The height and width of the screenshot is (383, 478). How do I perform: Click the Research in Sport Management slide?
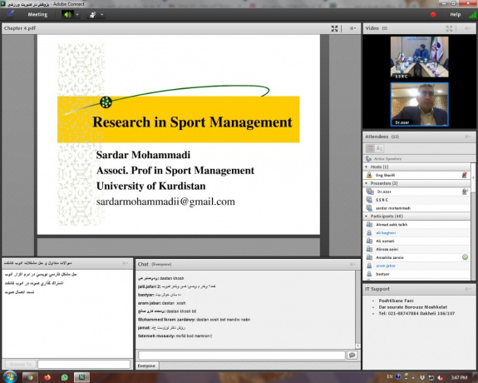pyautogui.click(x=179, y=135)
